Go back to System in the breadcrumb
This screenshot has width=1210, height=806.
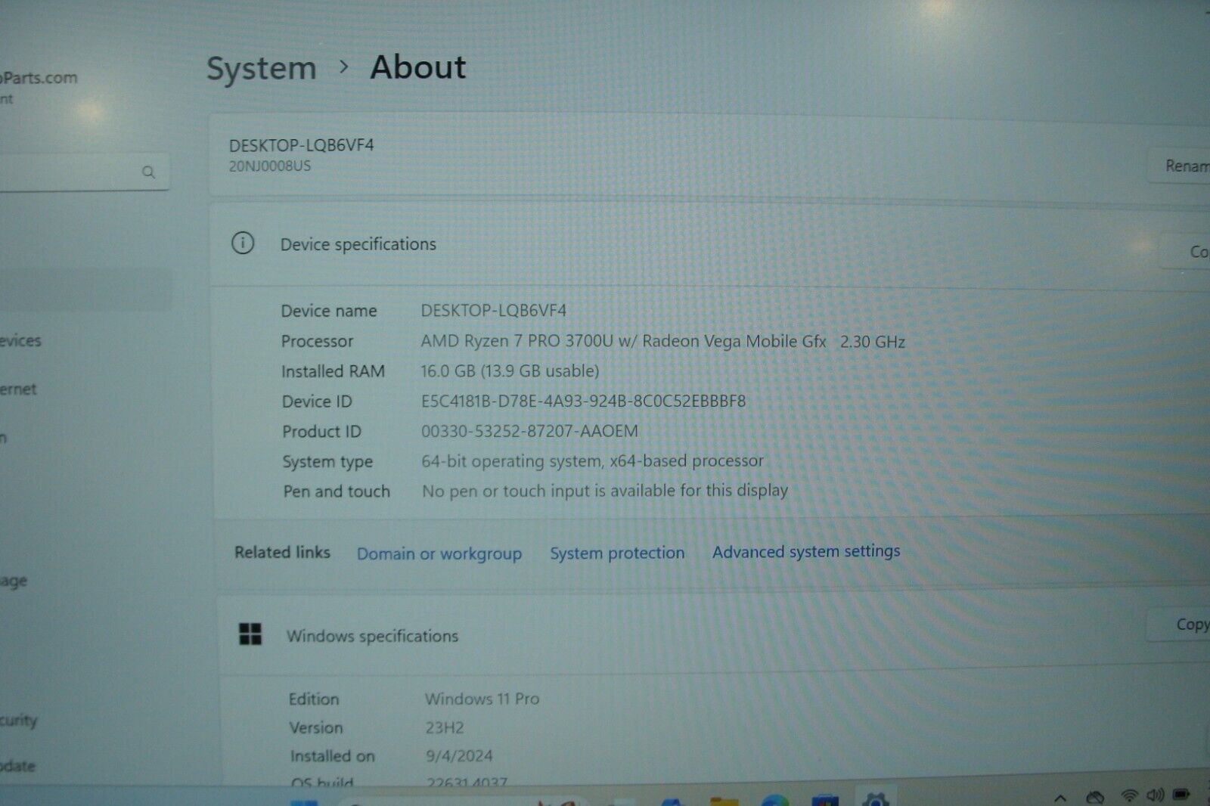point(262,69)
